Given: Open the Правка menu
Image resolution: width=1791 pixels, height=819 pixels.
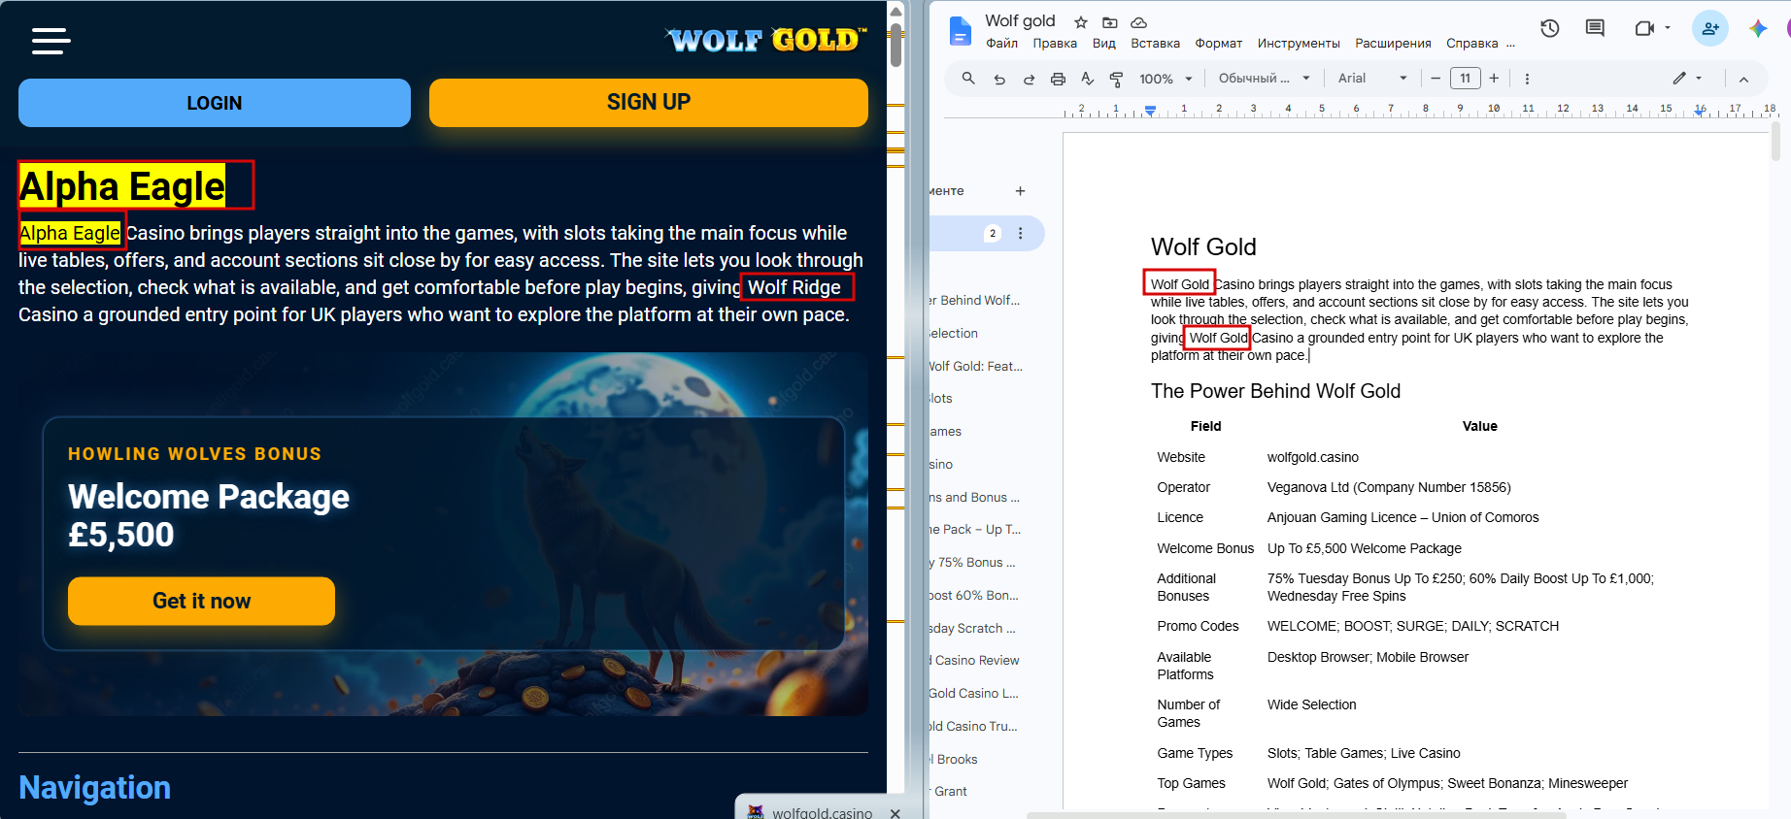Looking at the screenshot, I should [1055, 44].
